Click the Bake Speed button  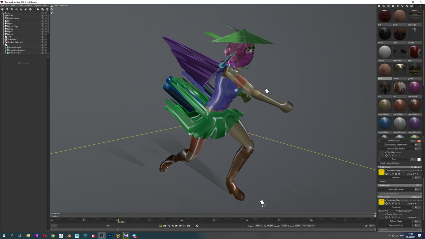point(308,226)
